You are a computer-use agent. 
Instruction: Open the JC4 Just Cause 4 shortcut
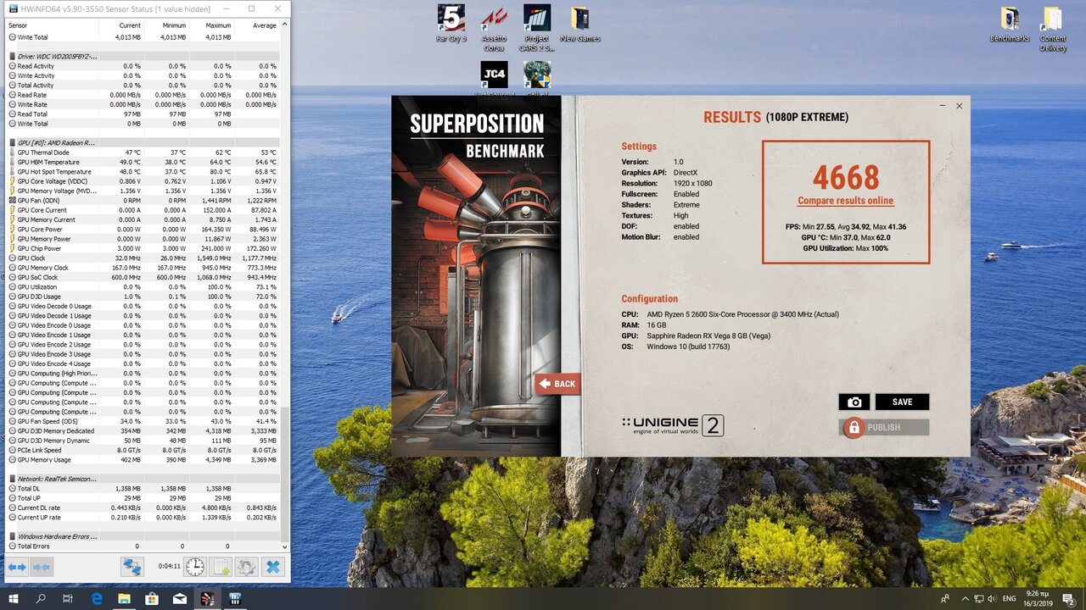click(494, 80)
